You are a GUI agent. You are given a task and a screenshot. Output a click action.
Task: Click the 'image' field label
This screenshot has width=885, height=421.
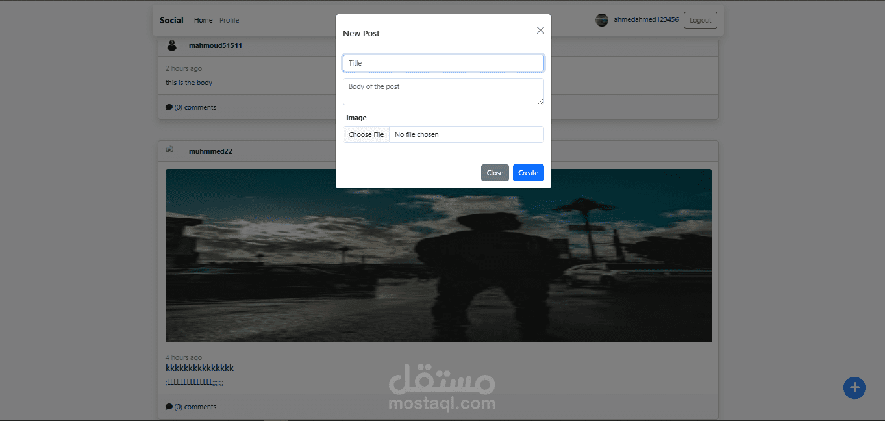coord(356,118)
